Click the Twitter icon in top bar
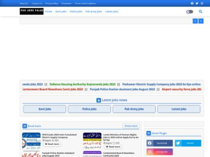 [197, 3]
